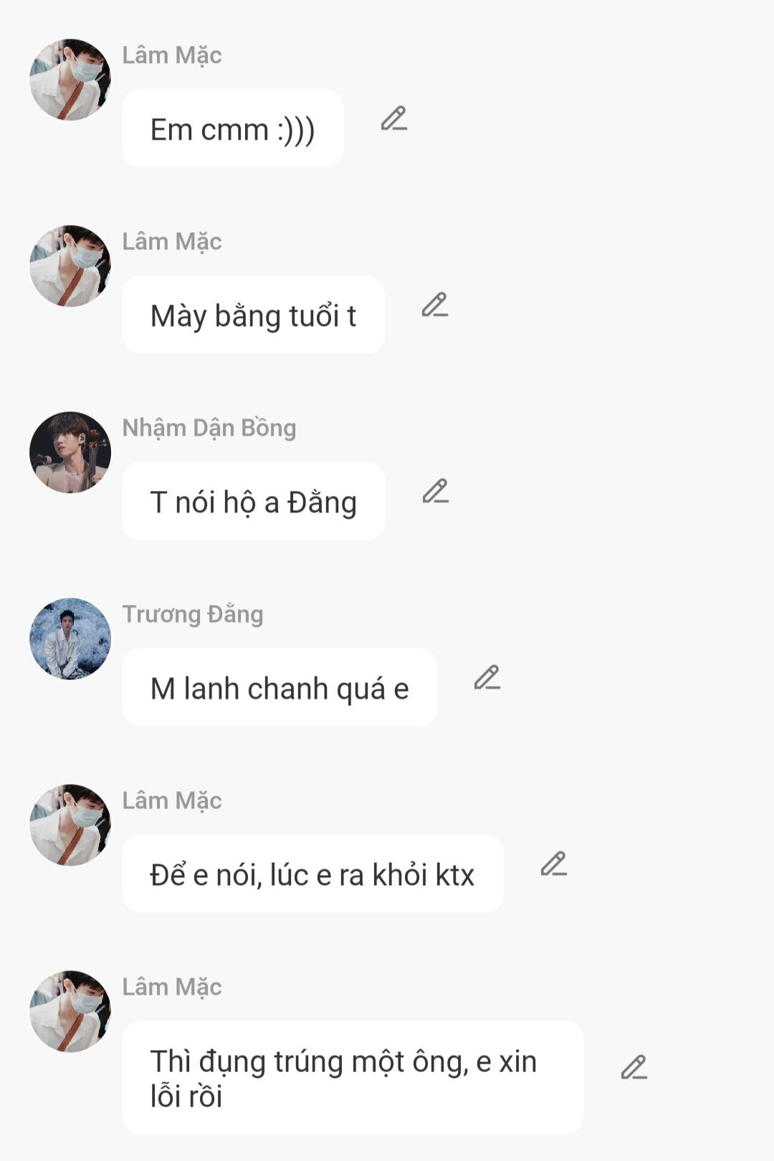Select the "e xin lỗi rồi" bubble

tap(353, 1077)
